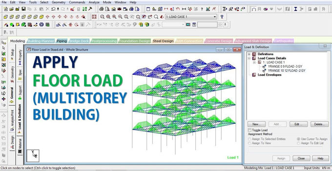Click the Edit... button in Load panel
The height and width of the screenshot is (176, 332).
(x=298, y=124)
